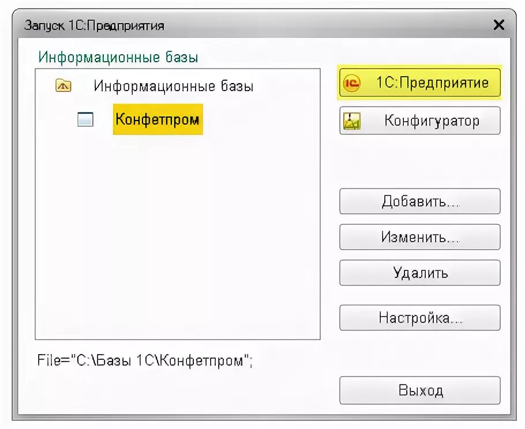This screenshot has width=525, height=429.
Task: Close the Запуск 1С:Предприятия window
Action: [499, 25]
